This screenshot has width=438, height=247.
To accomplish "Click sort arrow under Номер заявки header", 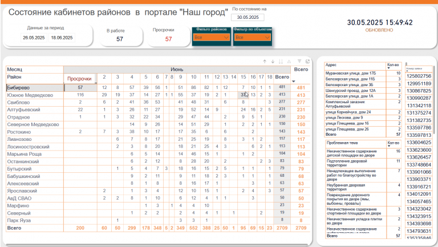I will pyautogui.click(x=407, y=71).
